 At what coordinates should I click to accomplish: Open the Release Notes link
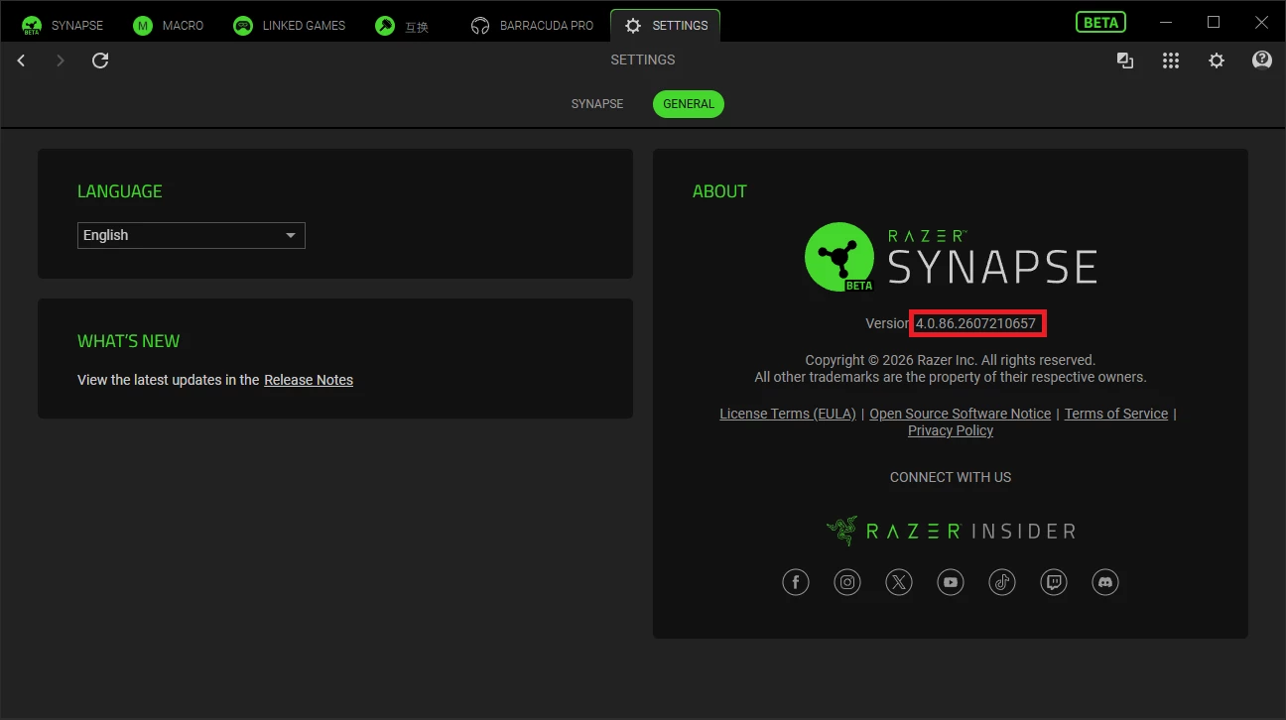pyautogui.click(x=309, y=380)
